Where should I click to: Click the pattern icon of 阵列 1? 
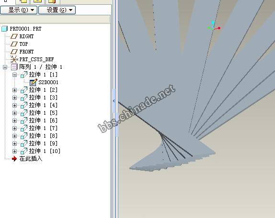pyautogui.click(x=14, y=67)
